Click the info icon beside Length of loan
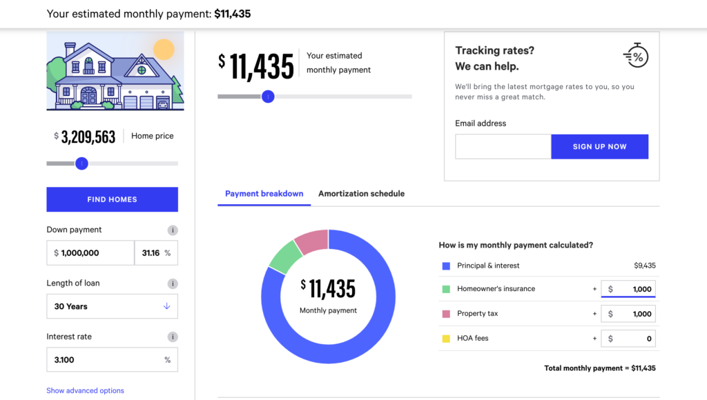Image resolution: width=707 pixels, height=400 pixels. [x=173, y=283]
